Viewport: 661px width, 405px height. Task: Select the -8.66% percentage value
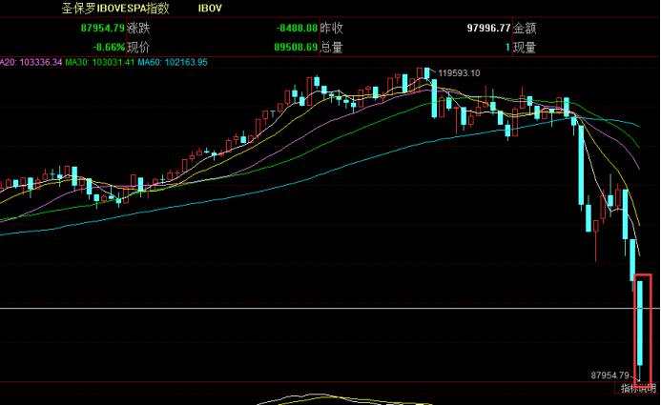pos(109,47)
